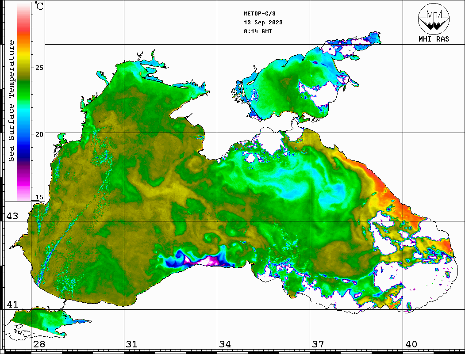This screenshot has width=465, height=354.
Task: Click the temperature color scale bar
Action: (24, 101)
